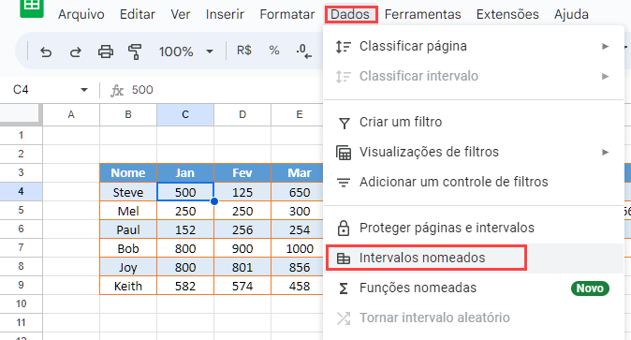Click the slicer lines icon
This screenshot has height=340, width=631.
(344, 183)
